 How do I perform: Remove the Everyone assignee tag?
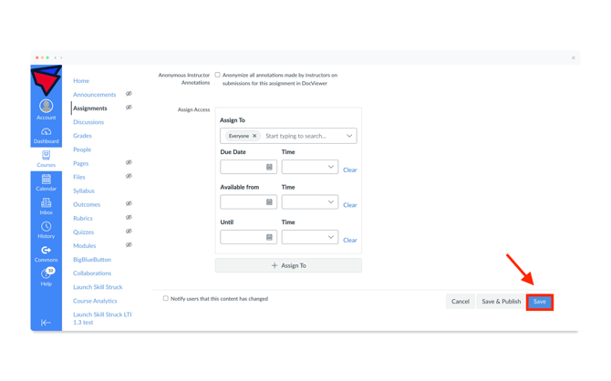pyautogui.click(x=254, y=136)
